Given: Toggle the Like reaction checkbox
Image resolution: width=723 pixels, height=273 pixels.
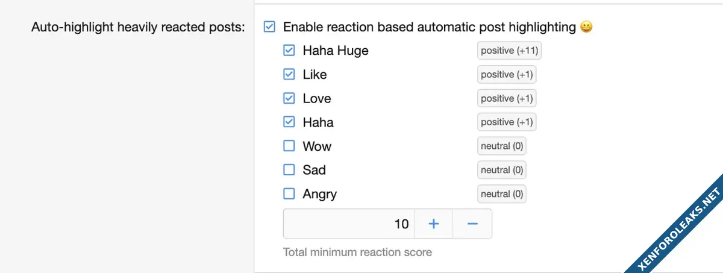Looking at the screenshot, I should pos(289,75).
